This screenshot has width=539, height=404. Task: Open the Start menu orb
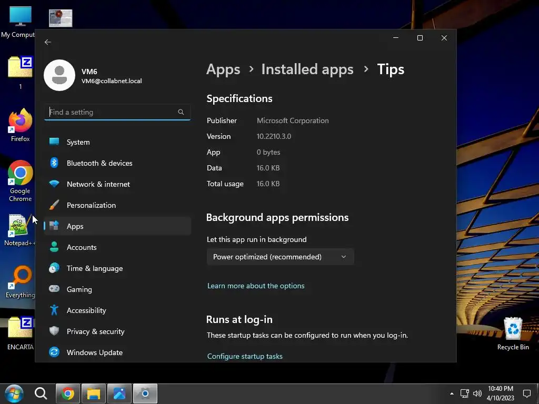click(14, 393)
